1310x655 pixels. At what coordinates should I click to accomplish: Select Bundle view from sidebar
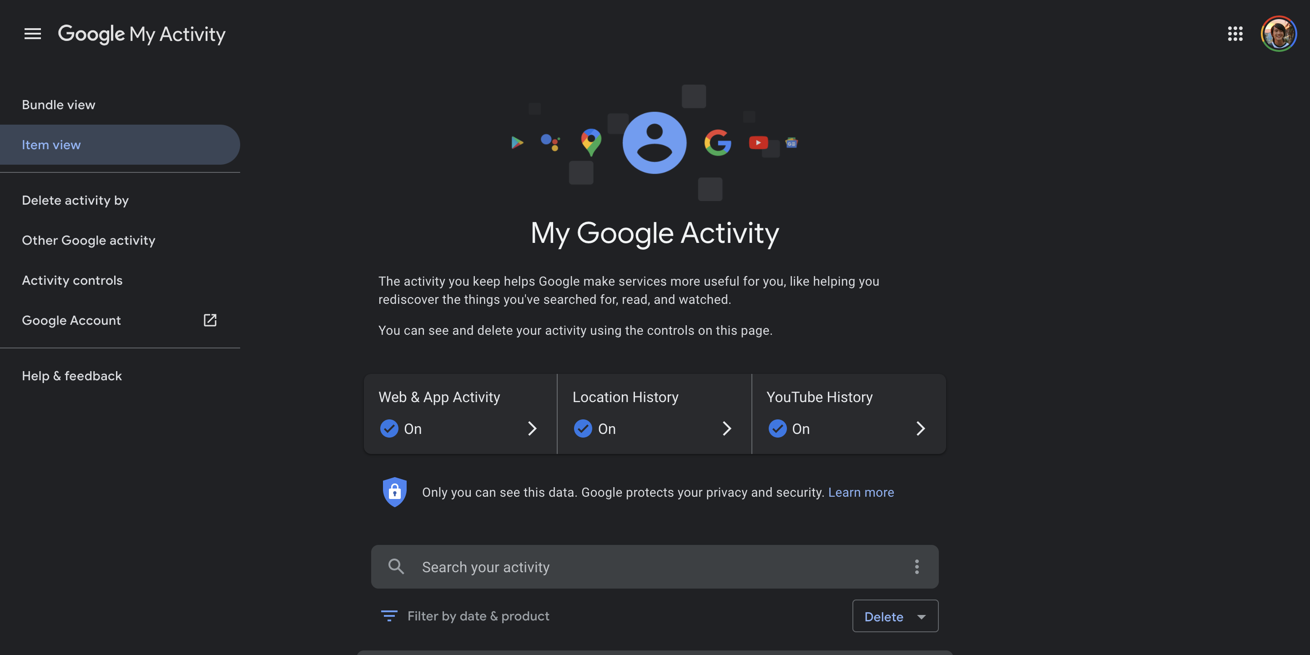coord(59,105)
